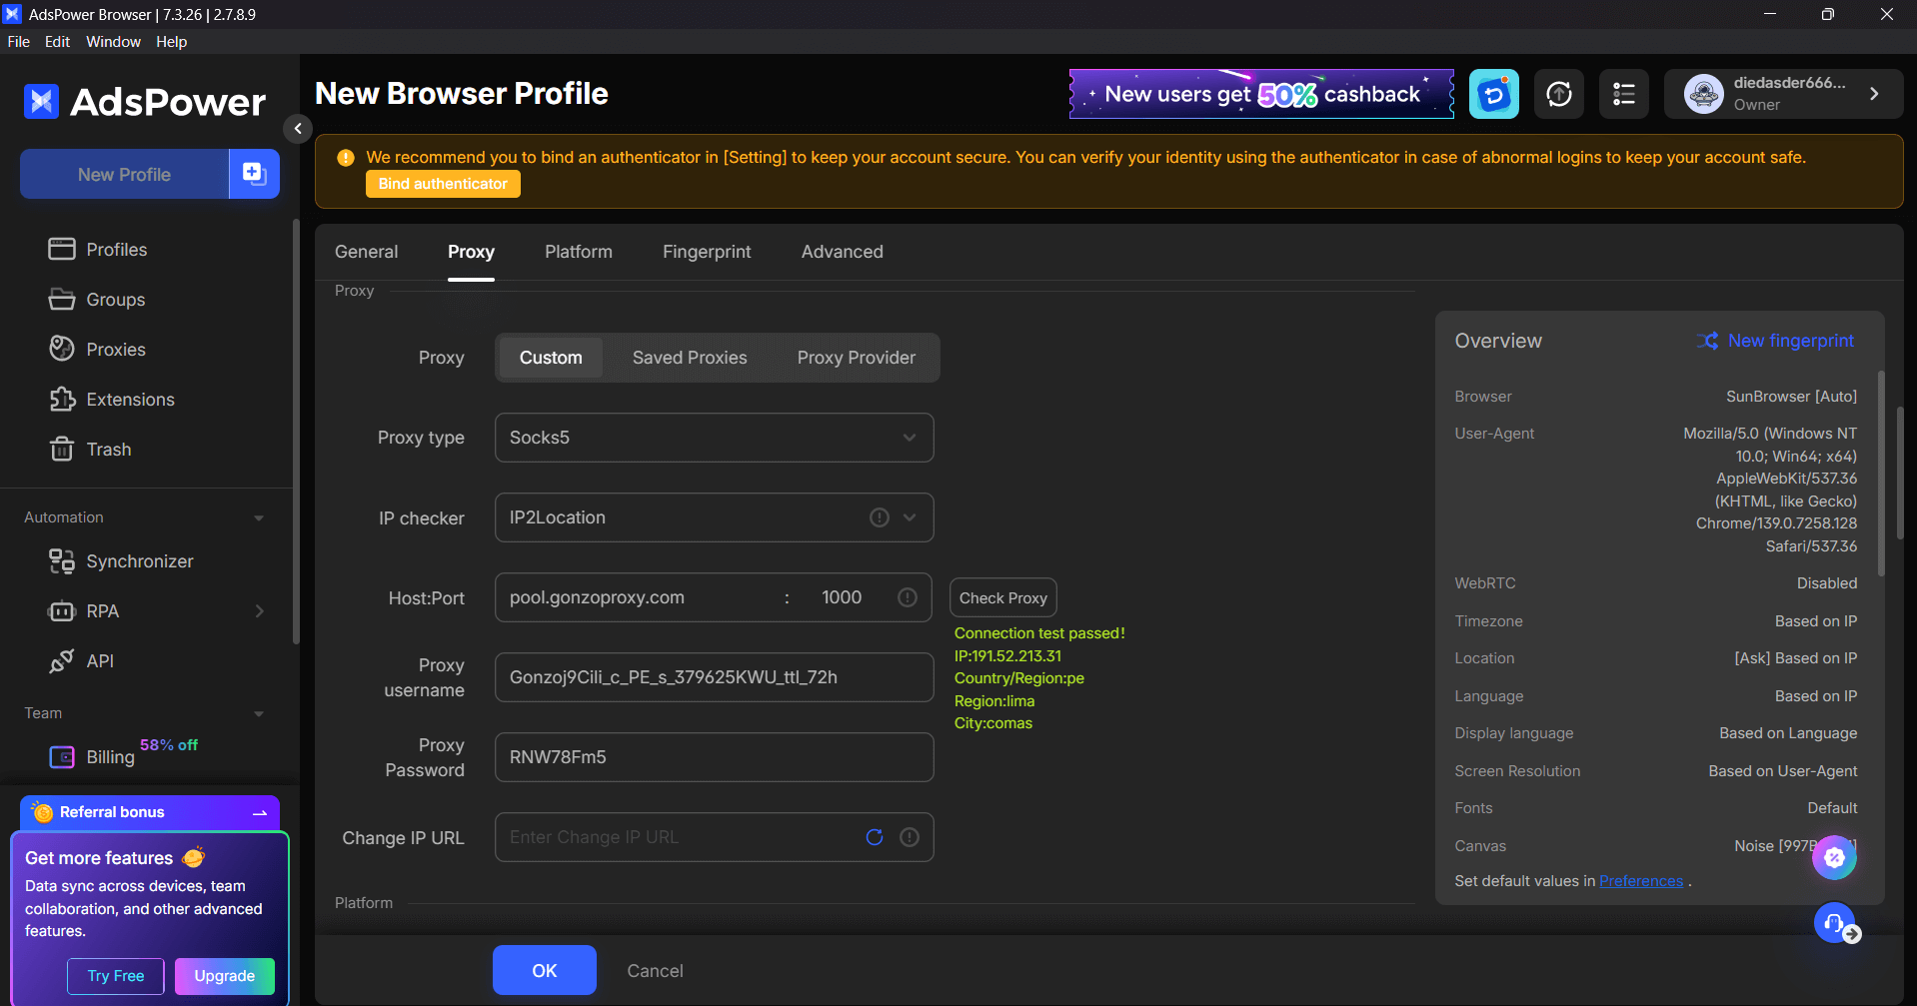Click the Proxy username field
Screen dimensions: 1917x1006
point(715,677)
